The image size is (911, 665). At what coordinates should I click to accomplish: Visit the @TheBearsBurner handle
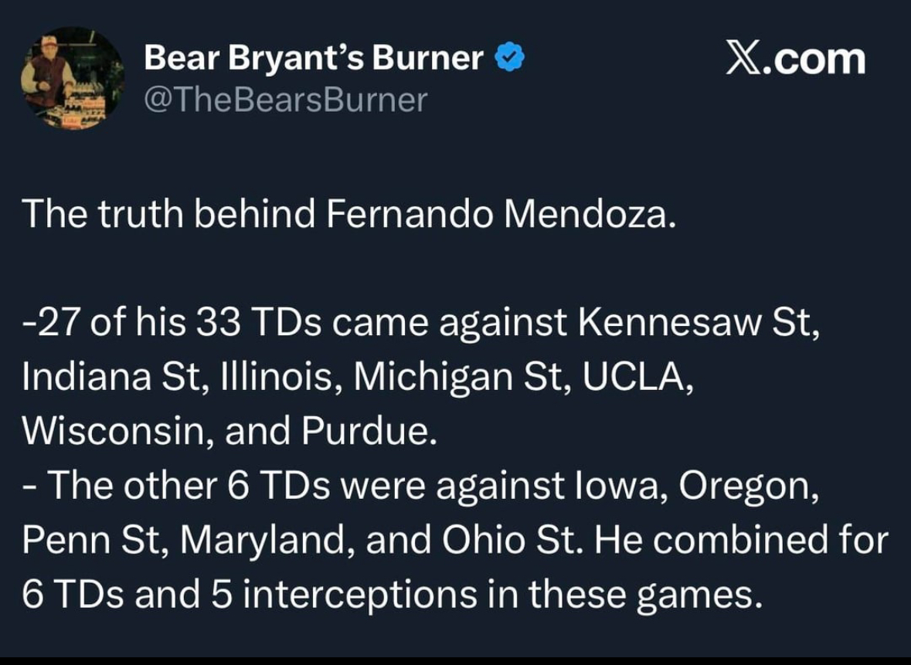point(285,100)
